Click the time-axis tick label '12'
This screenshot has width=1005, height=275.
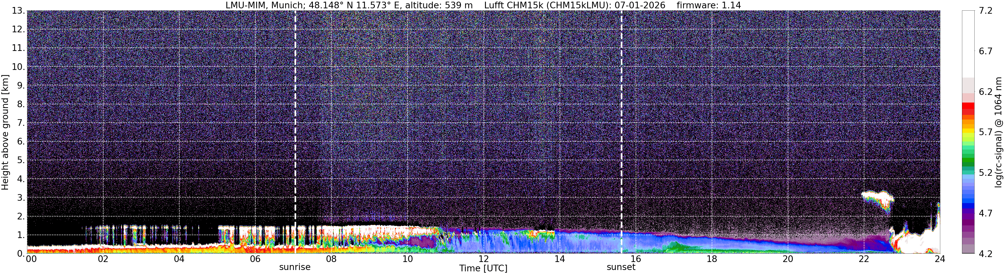[483, 259]
